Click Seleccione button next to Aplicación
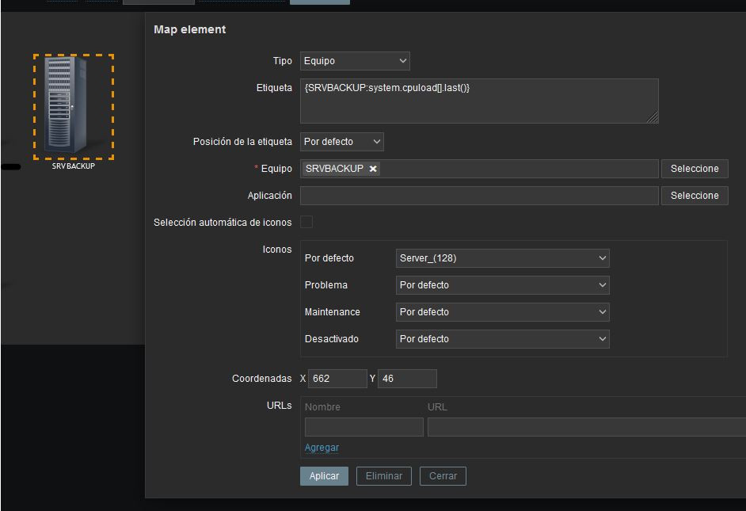 point(695,196)
